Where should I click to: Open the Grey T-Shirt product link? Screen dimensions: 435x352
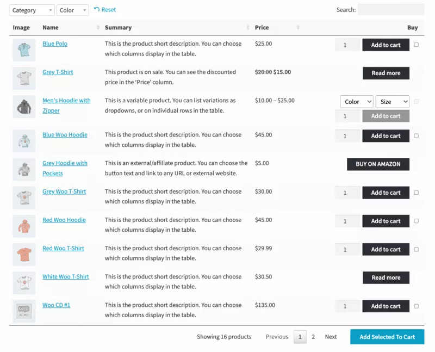click(58, 72)
